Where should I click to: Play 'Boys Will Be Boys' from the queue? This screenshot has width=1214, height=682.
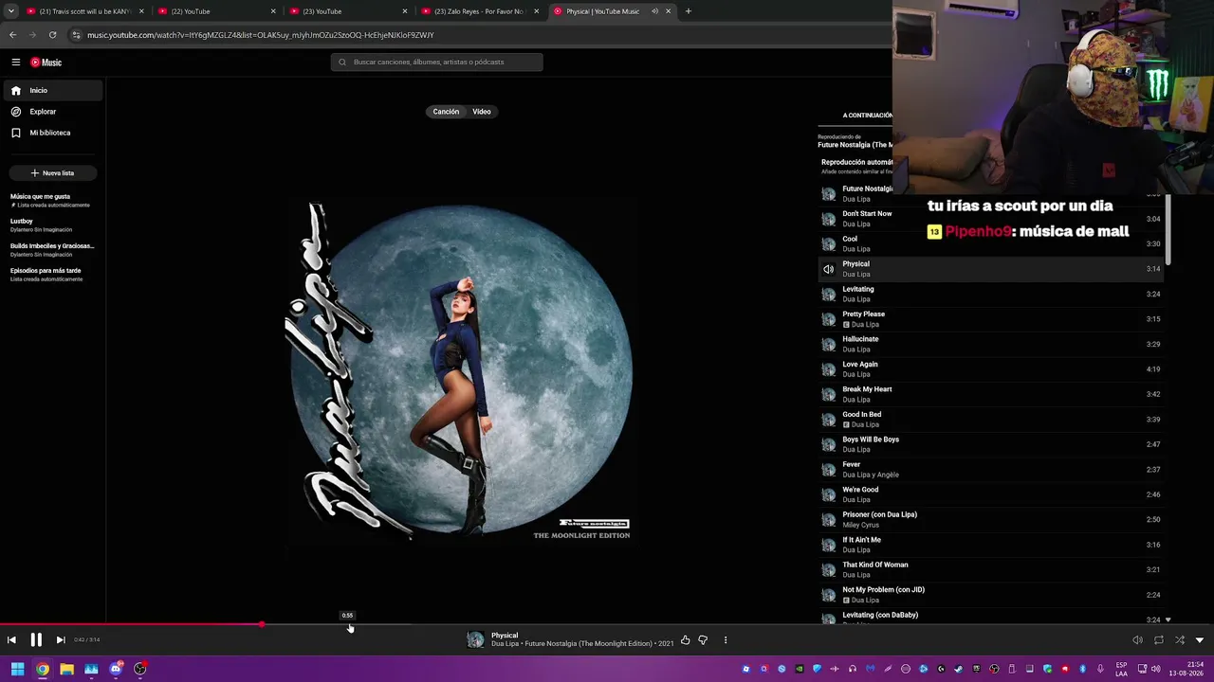coord(991,444)
